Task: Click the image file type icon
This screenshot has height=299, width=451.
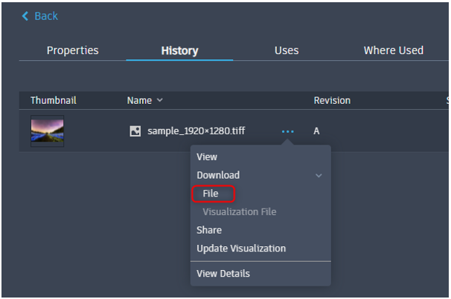Action: click(x=135, y=131)
